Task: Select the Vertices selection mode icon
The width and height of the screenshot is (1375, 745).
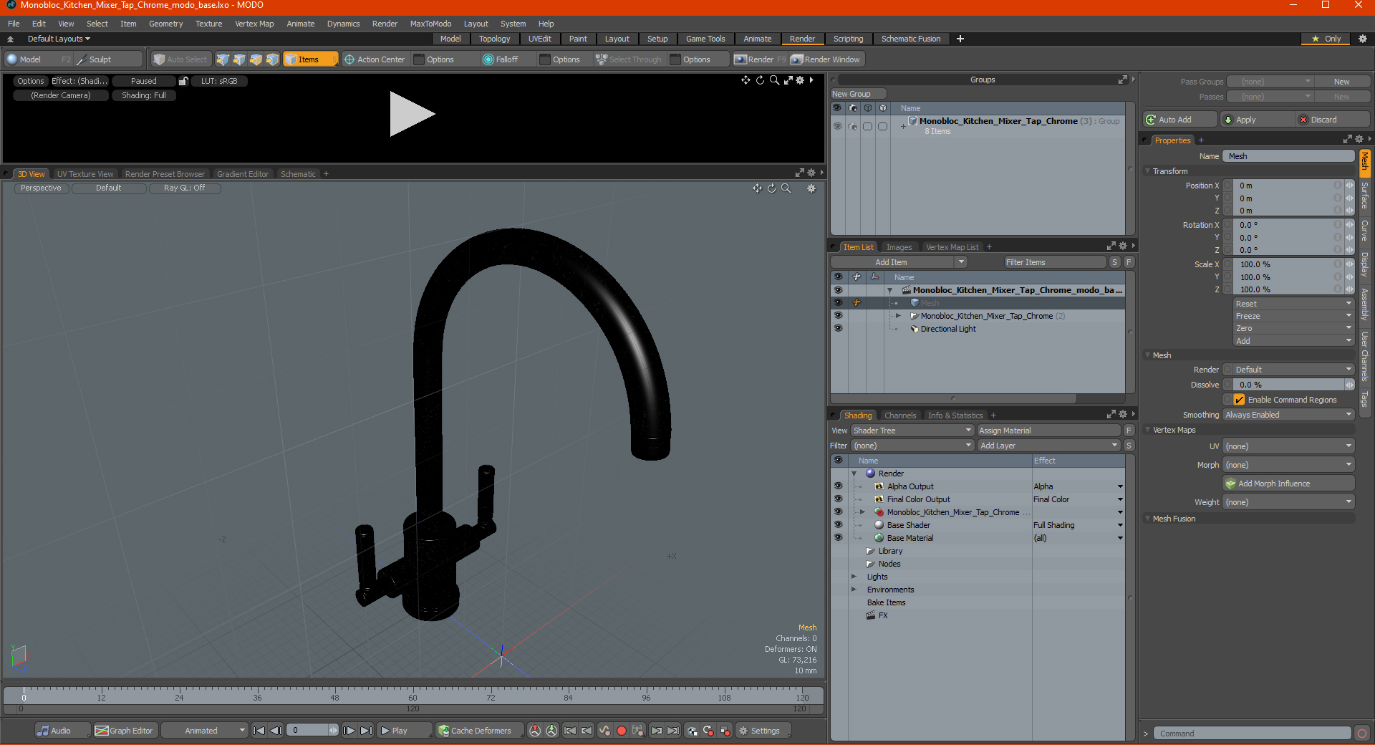Action: pos(223,59)
